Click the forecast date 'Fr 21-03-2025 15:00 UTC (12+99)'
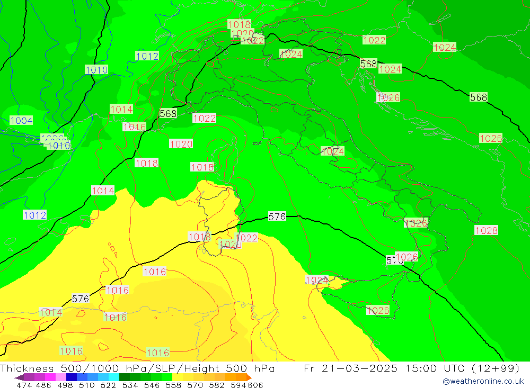The image size is (530, 388). [411, 368]
